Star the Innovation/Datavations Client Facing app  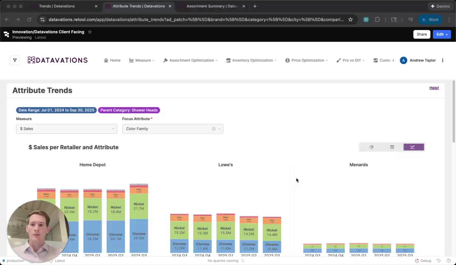tap(90, 32)
